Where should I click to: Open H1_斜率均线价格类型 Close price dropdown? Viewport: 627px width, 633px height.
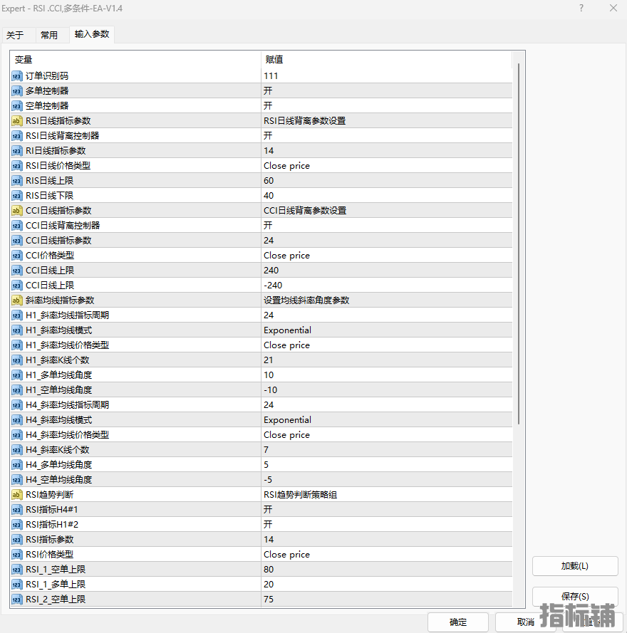tap(387, 345)
